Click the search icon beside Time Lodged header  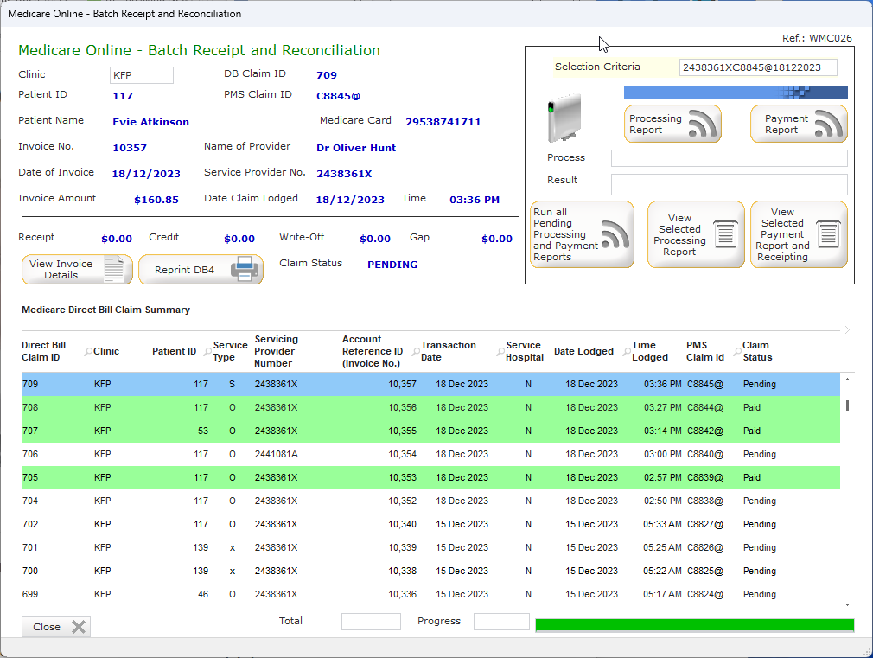627,352
